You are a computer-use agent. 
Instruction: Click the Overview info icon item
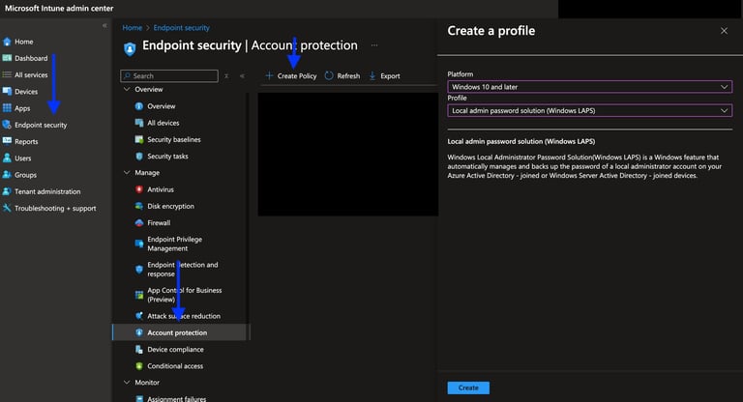(139, 106)
